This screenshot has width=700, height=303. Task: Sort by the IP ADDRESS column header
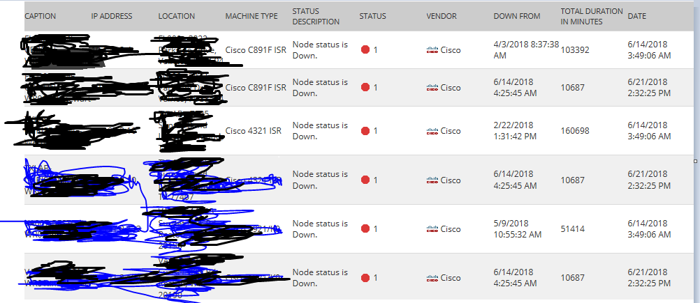click(112, 16)
